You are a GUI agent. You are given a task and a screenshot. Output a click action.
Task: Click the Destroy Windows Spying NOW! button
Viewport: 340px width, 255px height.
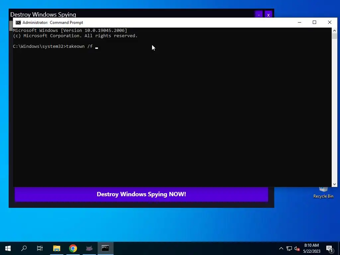tap(141, 194)
